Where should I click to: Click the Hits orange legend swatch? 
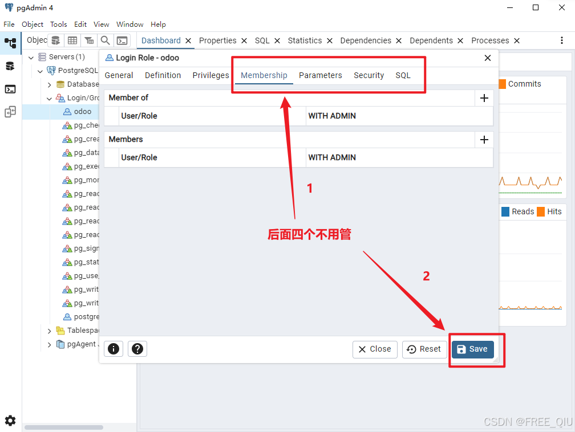tap(541, 211)
